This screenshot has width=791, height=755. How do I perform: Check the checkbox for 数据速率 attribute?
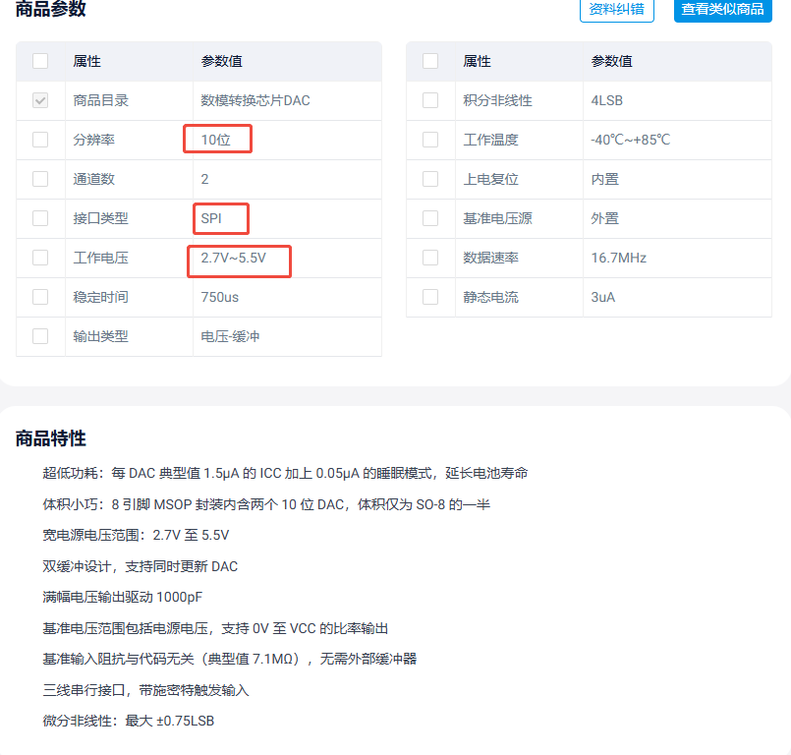pos(429,258)
